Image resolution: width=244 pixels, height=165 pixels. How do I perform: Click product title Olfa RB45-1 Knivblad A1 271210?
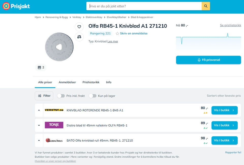128,26
